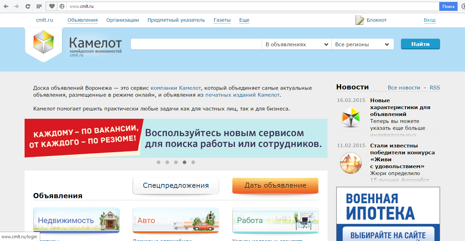Click the job vacancies promo banner

(176, 138)
